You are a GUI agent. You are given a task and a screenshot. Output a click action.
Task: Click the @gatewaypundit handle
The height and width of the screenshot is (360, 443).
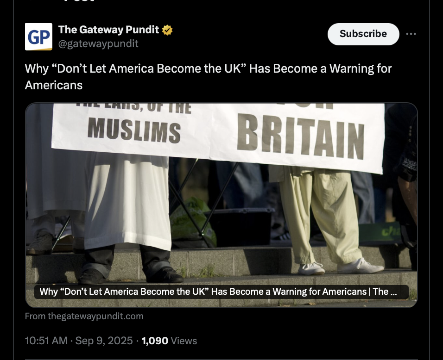pyautogui.click(x=98, y=44)
